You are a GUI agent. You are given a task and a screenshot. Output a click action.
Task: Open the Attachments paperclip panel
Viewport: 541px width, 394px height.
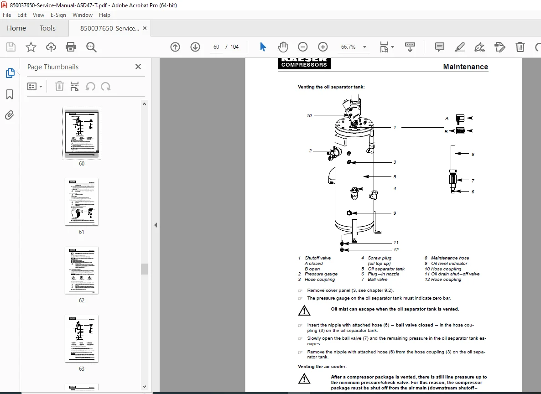[10, 115]
